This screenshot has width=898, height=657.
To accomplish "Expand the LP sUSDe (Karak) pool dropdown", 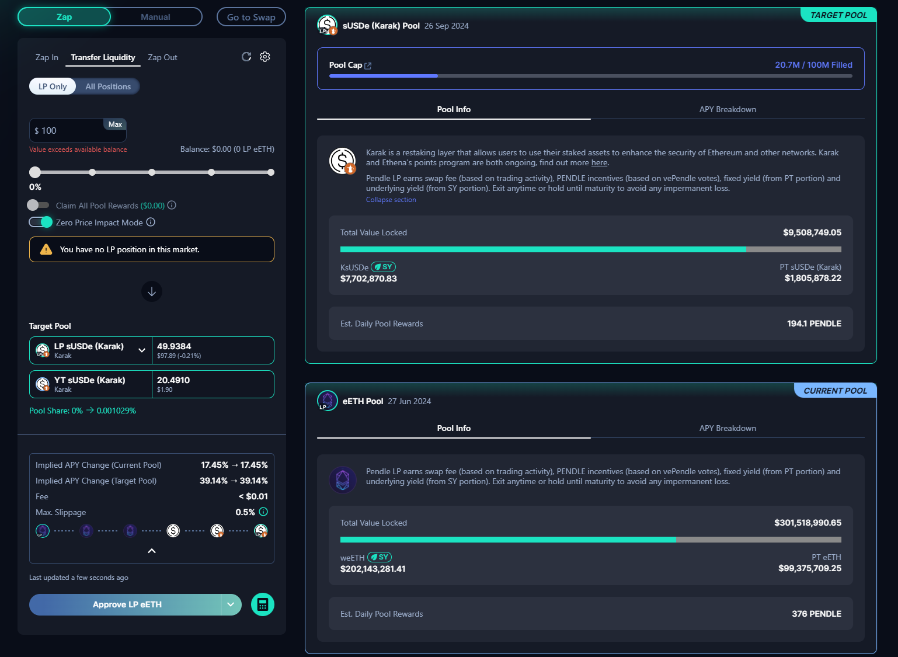I will point(142,350).
